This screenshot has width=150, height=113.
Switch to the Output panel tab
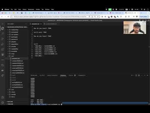point(42,75)
